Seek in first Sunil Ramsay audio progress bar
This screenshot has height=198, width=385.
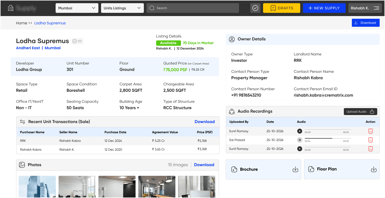click(x=328, y=130)
